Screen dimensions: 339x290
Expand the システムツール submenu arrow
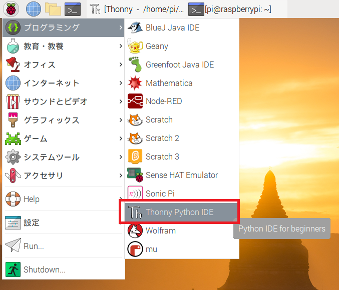tap(120, 157)
